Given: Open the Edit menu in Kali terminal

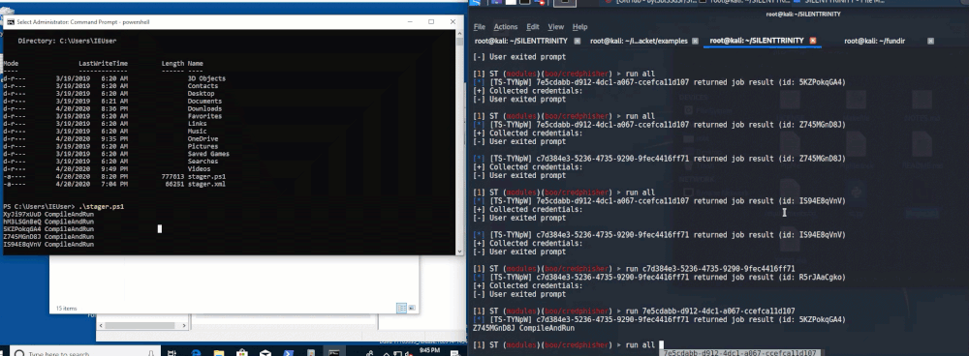Looking at the screenshot, I should [533, 27].
